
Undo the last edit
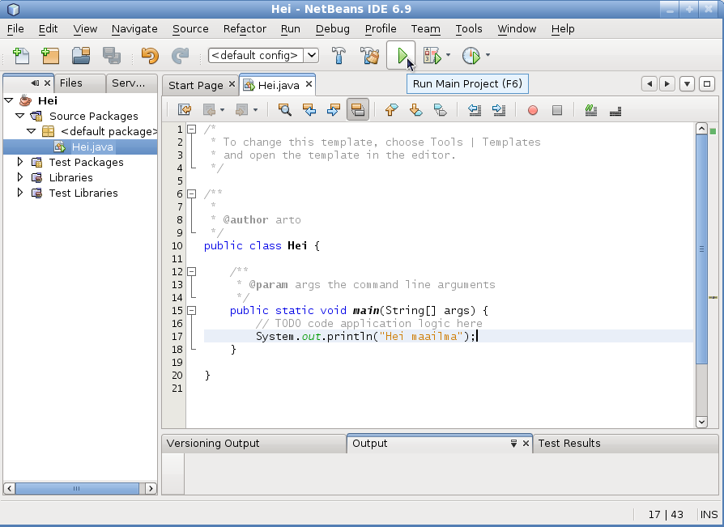[x=150, y=56]
